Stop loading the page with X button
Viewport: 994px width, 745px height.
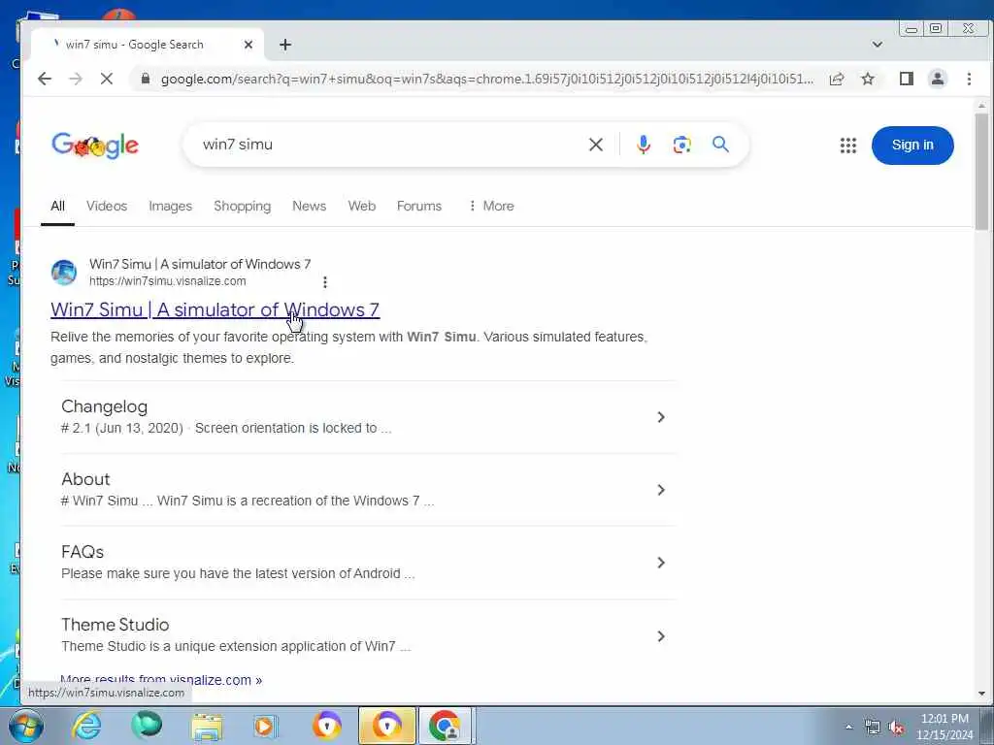click(x=107, y=79)
